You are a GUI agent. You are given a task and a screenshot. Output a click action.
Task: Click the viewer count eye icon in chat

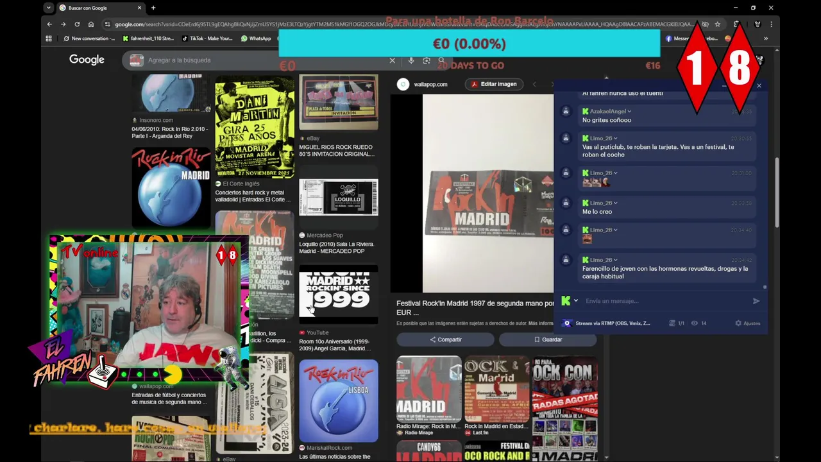(694, 323)
